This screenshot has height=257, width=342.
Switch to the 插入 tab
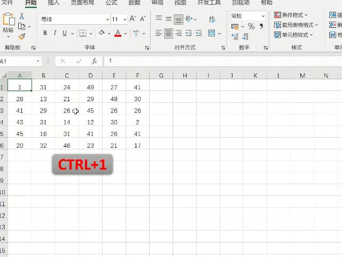click(x=53, y=3)
